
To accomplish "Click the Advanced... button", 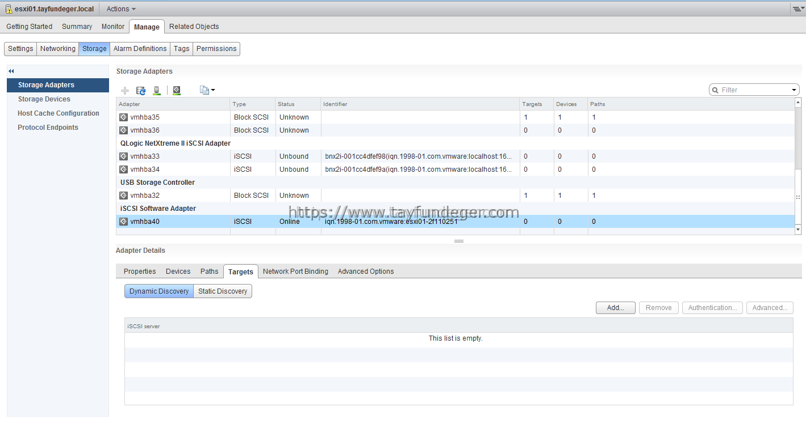I will pos(770,308).
